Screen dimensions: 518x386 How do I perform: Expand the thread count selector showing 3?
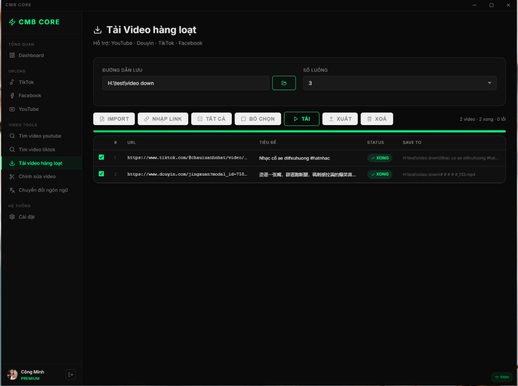pos(399,82)
